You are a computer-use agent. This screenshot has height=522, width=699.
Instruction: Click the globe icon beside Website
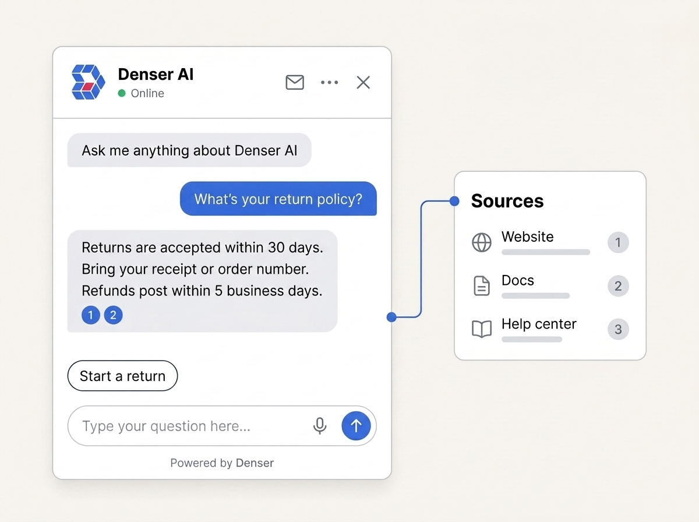pos(481,242)
